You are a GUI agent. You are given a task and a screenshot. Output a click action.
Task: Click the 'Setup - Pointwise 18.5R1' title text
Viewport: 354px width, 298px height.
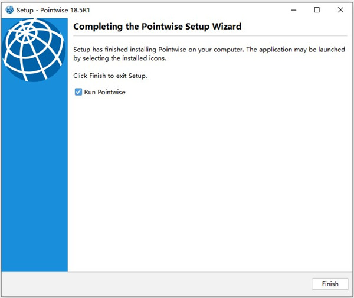tap(53, 10)
